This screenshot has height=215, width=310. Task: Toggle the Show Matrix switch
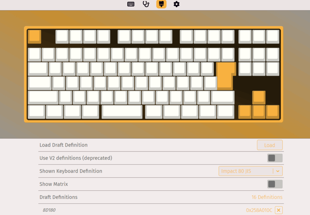pyautogui.click(x=275, y=184)
